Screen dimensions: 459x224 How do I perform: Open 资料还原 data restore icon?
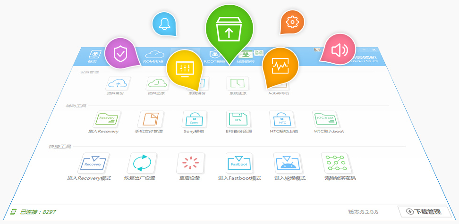[157, 83]
